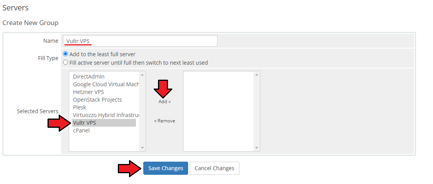Select Plesk in server list

(104, 107)
